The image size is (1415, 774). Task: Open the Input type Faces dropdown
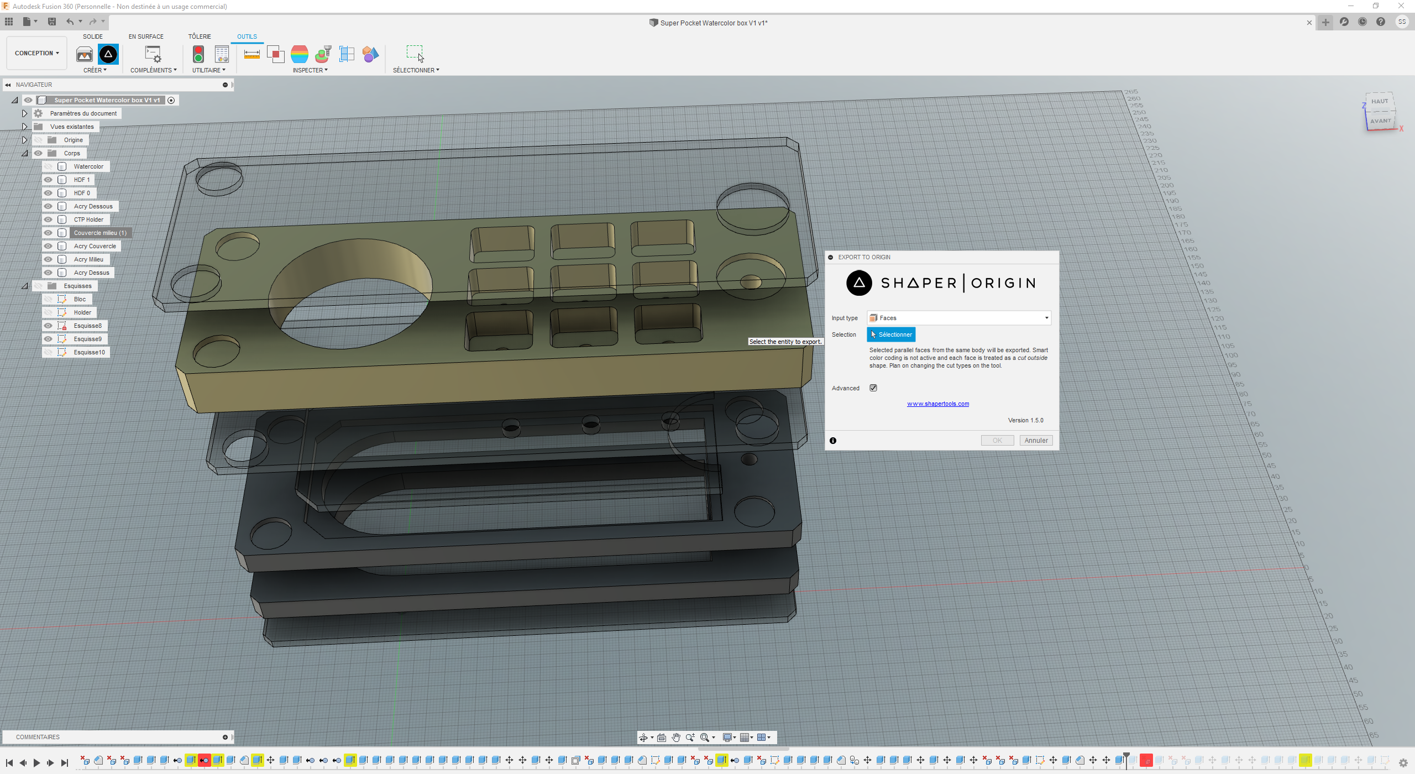coord(959,318)
